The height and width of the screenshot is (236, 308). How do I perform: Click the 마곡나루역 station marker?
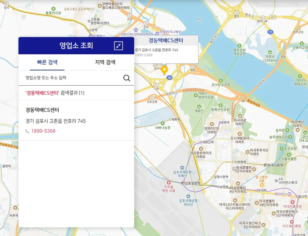[265, 165]
